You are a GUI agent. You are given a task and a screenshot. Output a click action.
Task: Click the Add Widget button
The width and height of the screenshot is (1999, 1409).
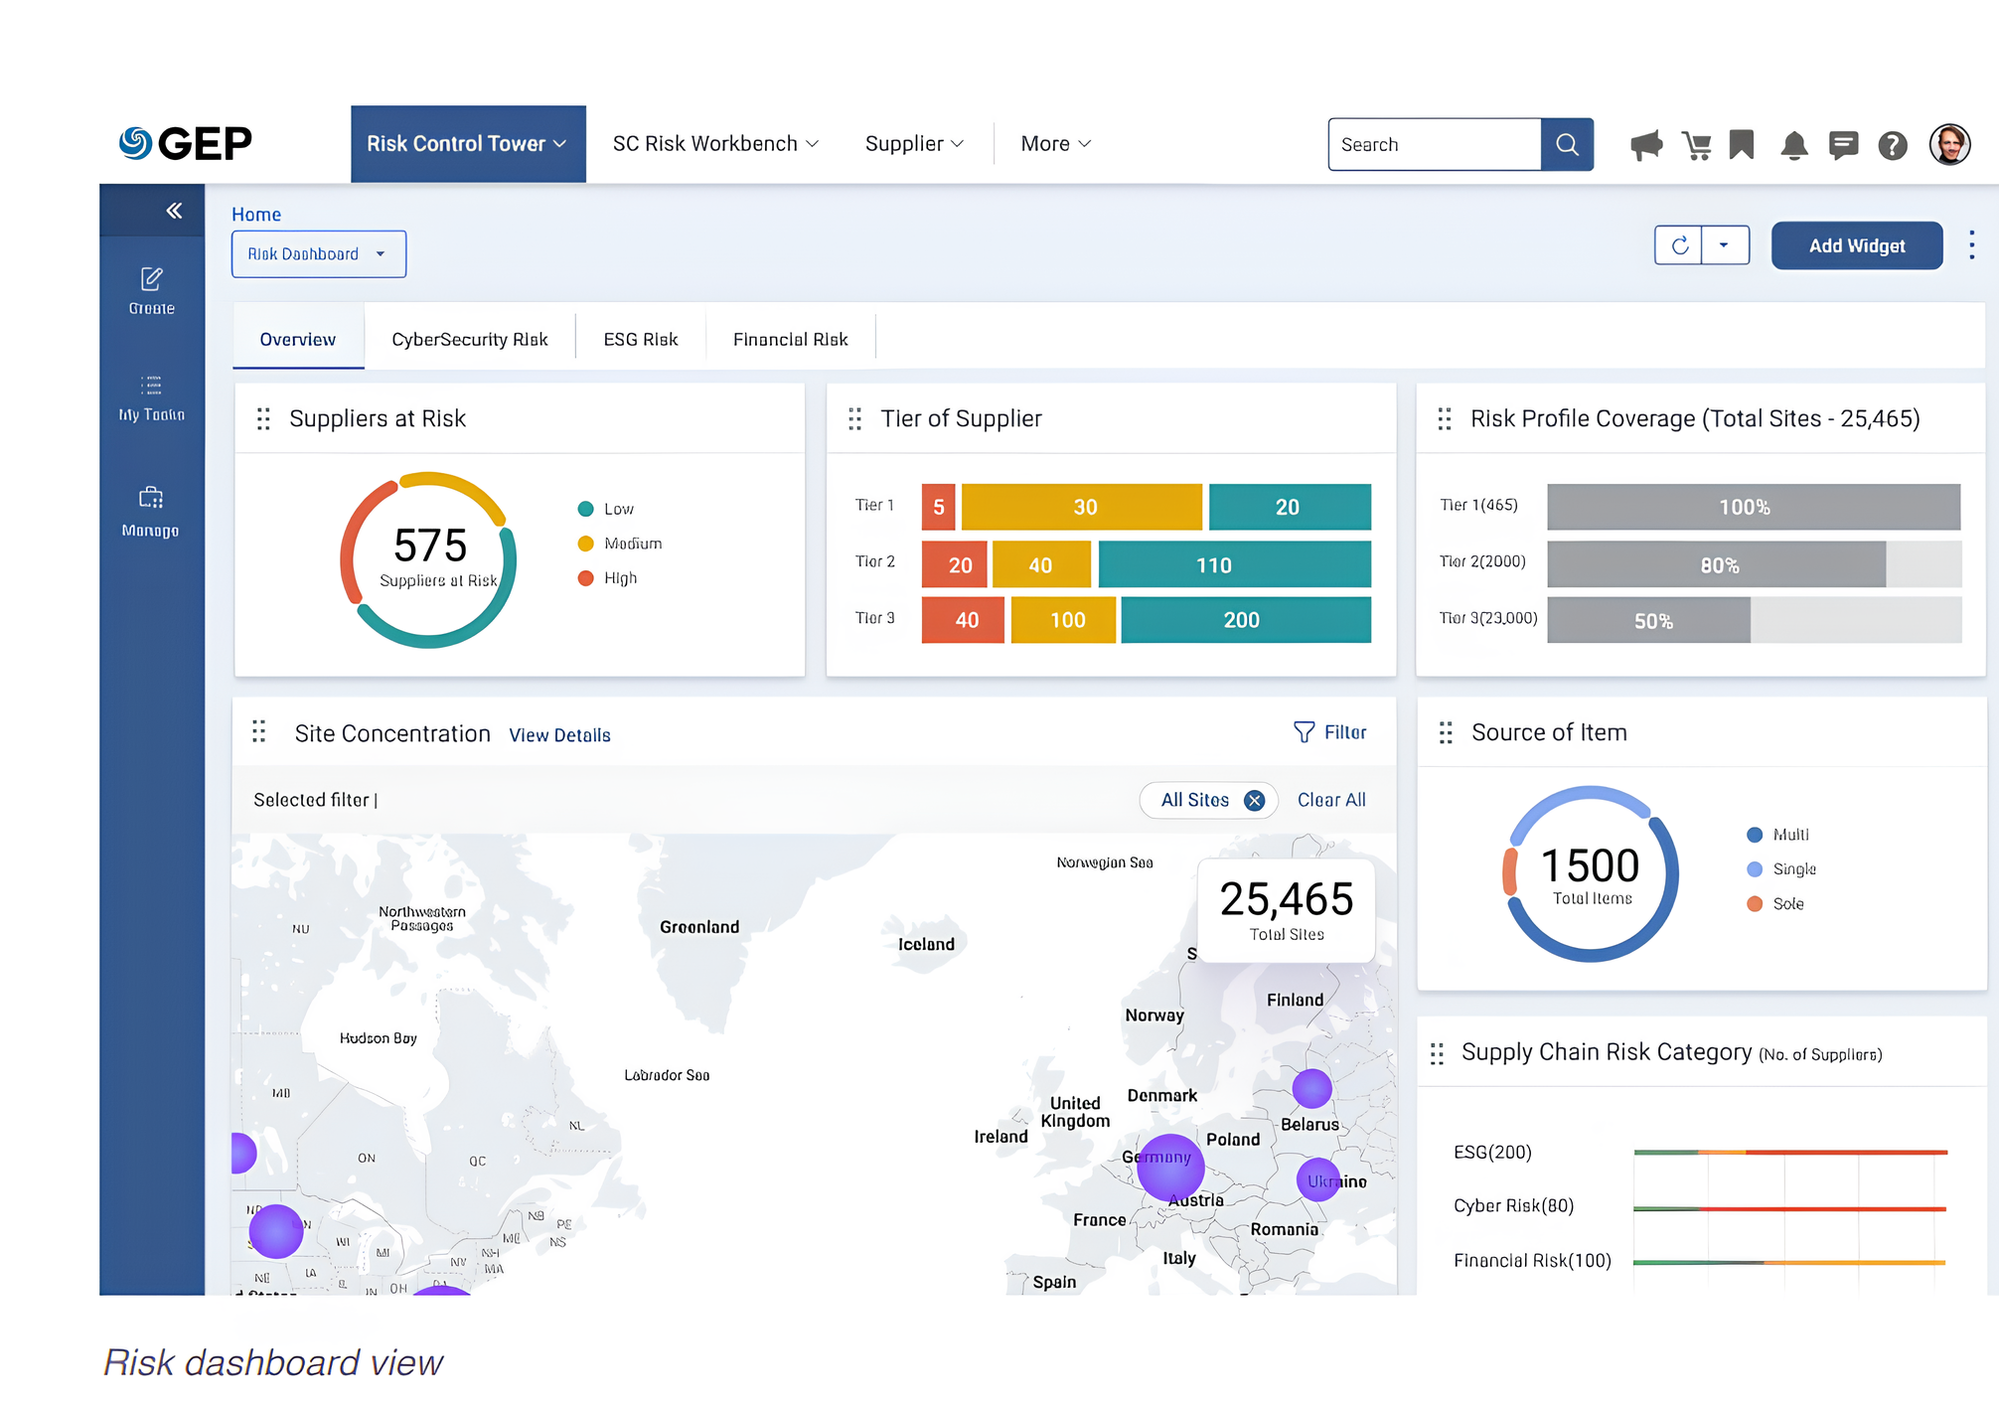tap(1856, 245)
